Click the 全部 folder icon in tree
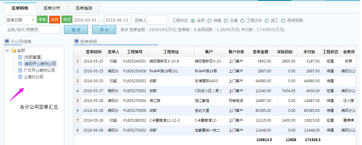Screen dimensions: 362x145 (x=14, y=51)
